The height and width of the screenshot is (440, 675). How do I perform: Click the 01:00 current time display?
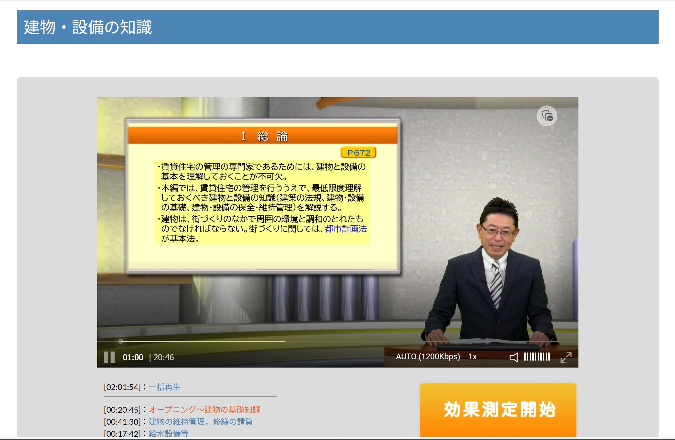point(133,357)
